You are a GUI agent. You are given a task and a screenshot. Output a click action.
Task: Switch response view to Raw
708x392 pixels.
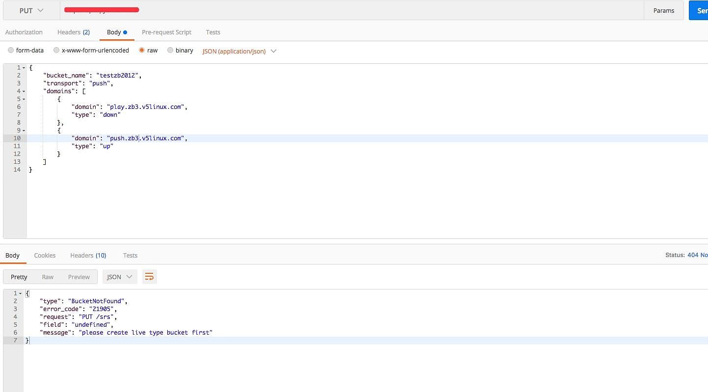(x=48, y=277)
